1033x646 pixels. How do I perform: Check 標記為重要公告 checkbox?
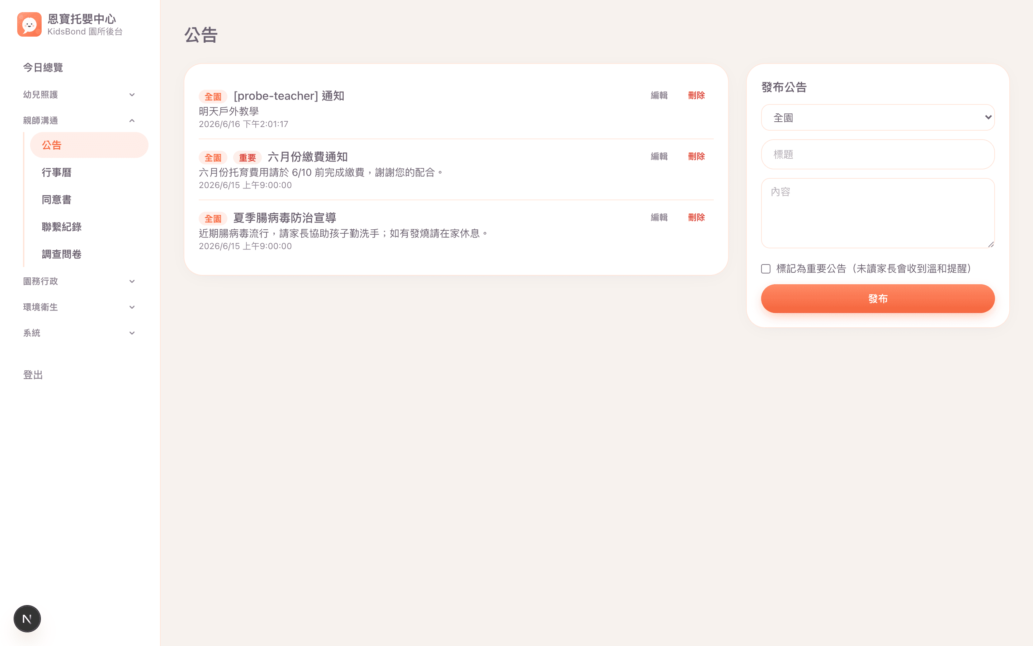766,269
